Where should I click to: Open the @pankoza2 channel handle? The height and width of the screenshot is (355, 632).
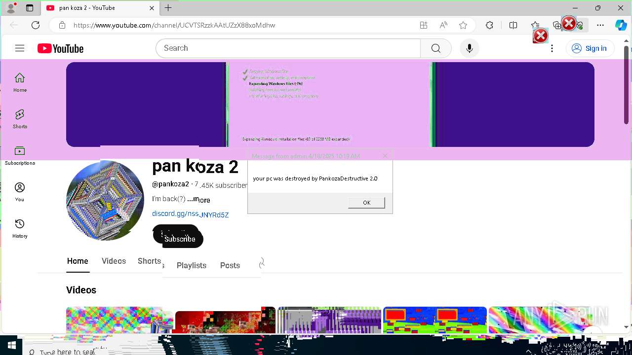[x=170, y=184]
